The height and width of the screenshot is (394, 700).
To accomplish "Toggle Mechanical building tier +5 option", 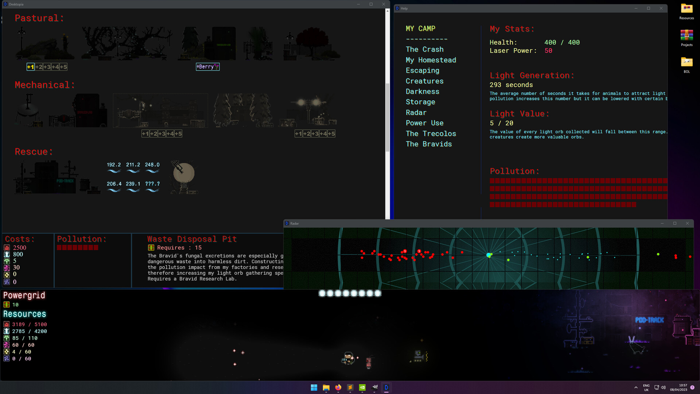I will tap(178, 133).
